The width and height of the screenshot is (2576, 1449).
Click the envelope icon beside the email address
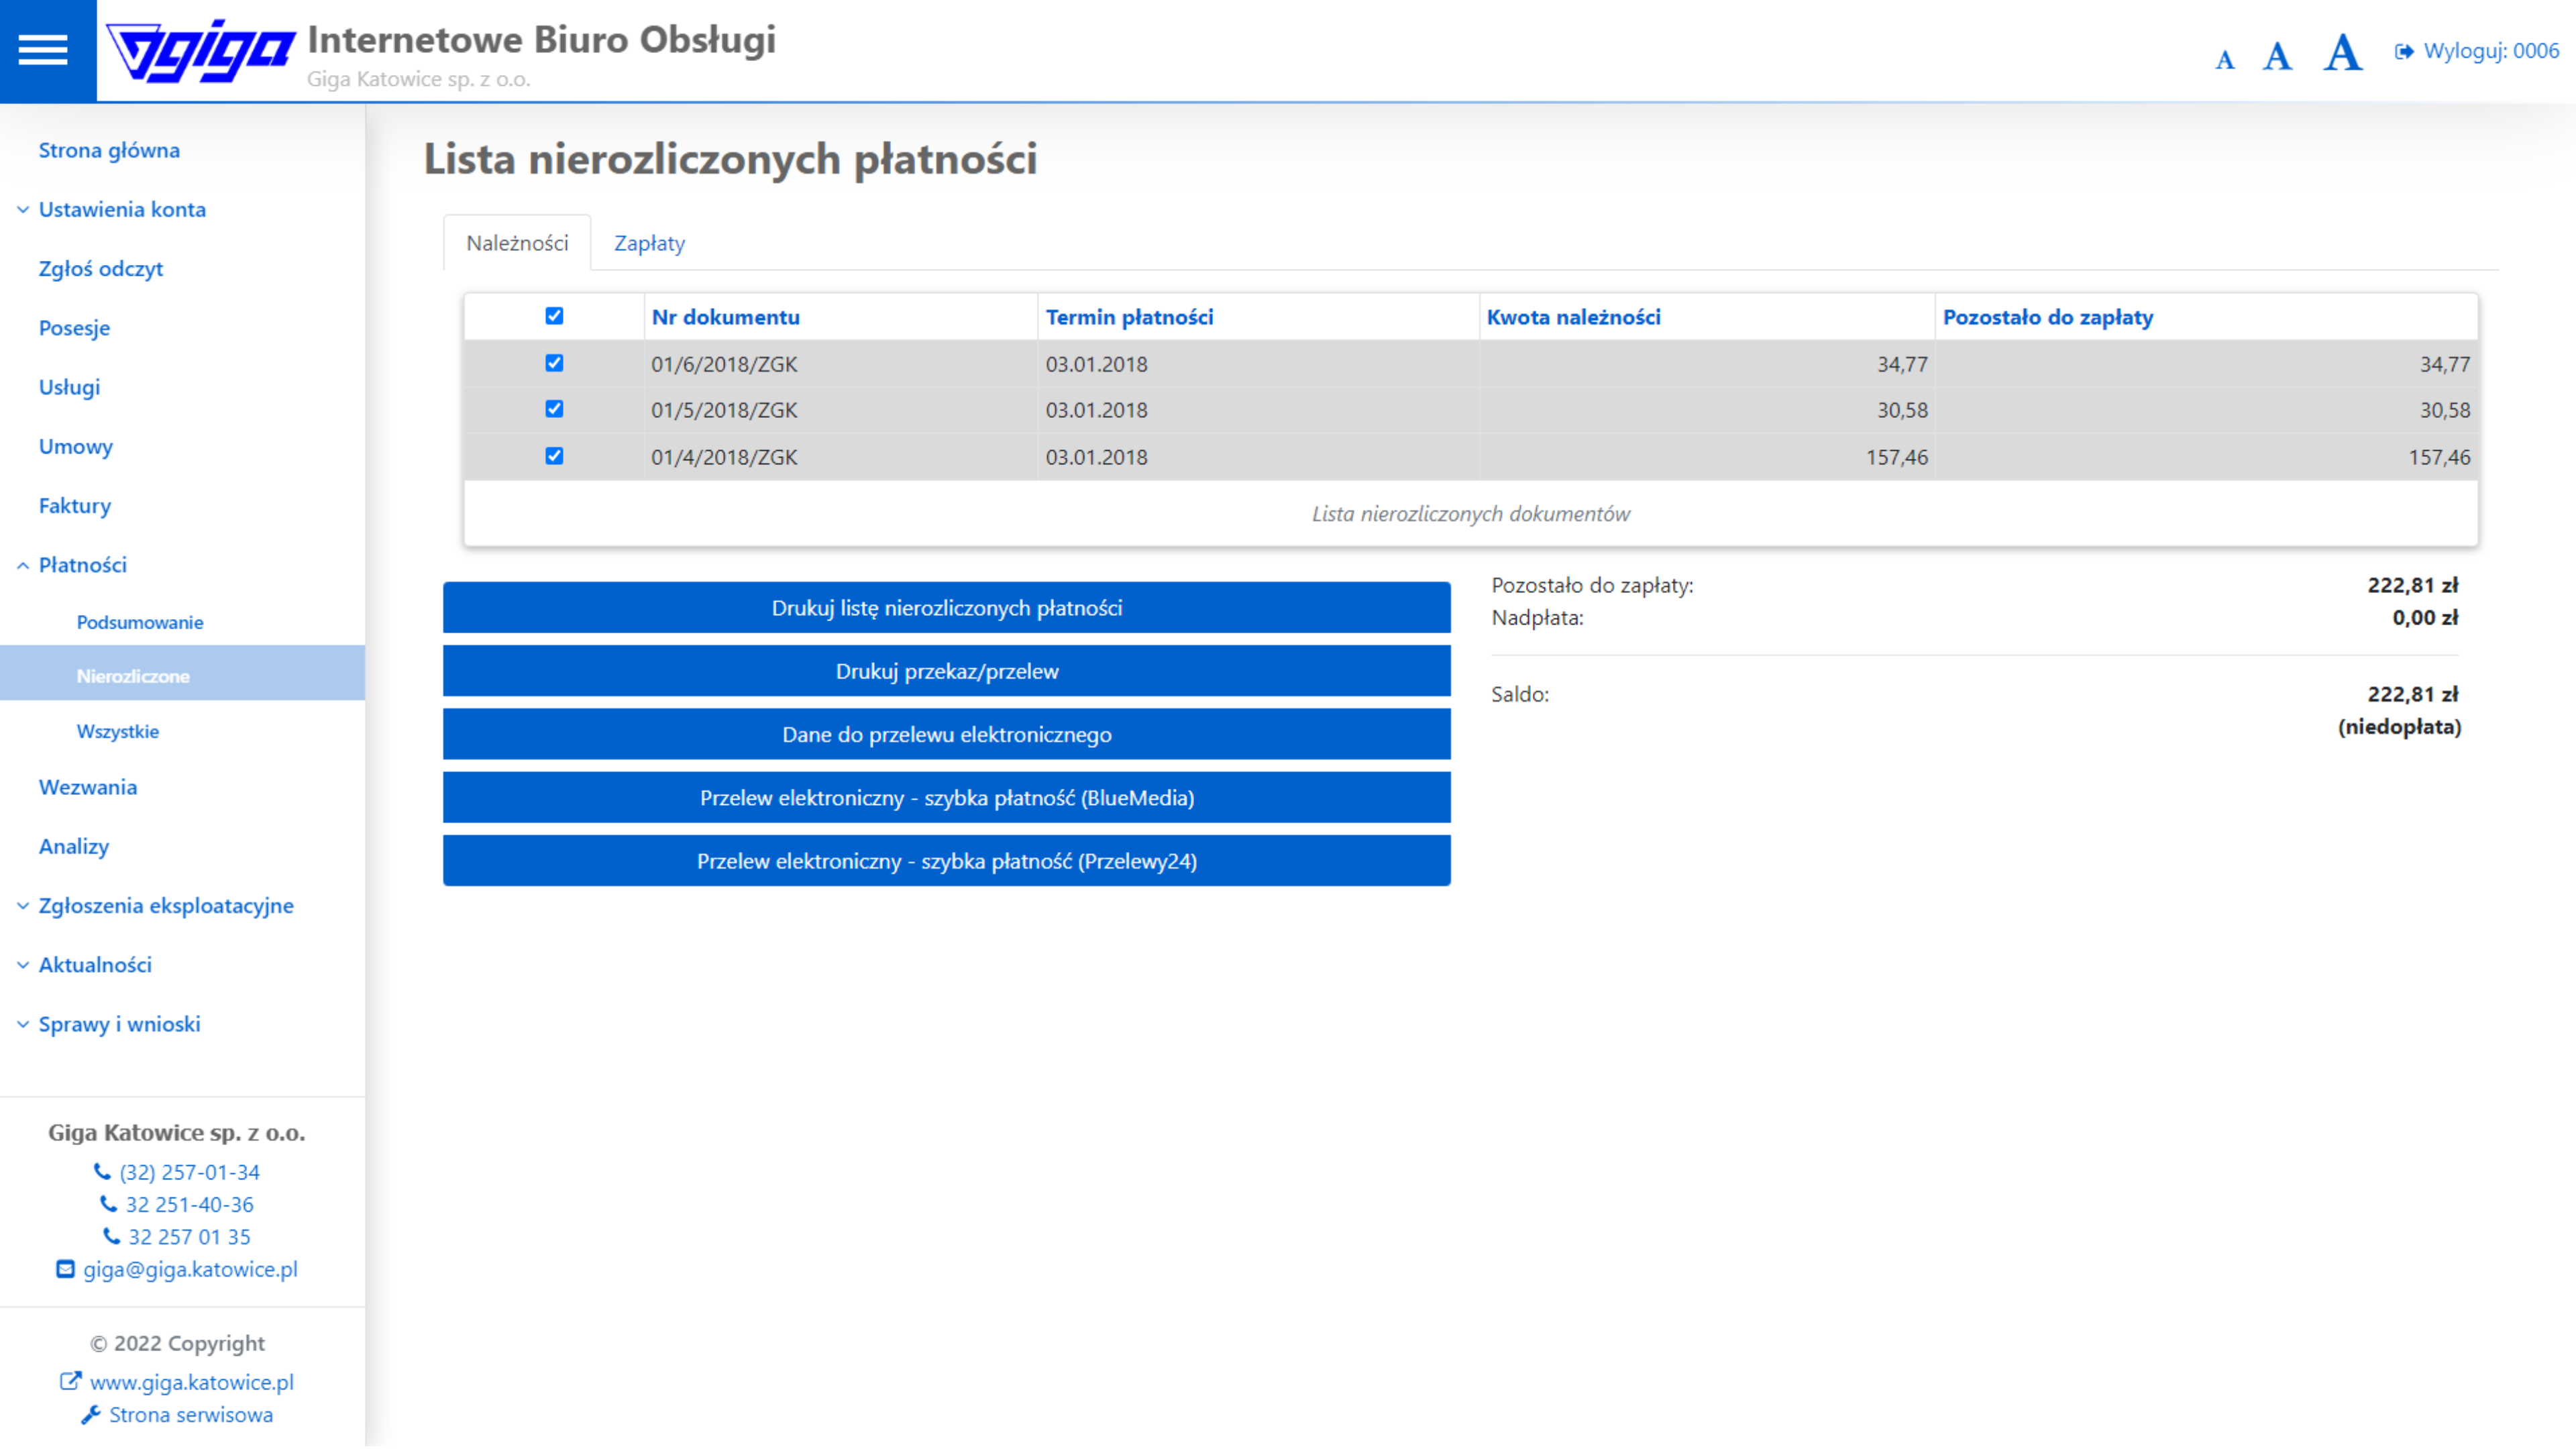[66, 1269]
